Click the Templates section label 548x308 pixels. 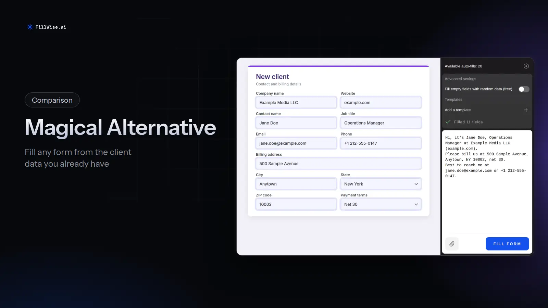453,100
